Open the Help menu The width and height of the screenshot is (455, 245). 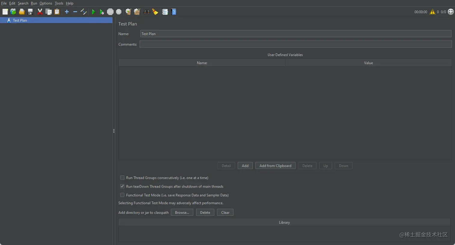coord(70,3)
